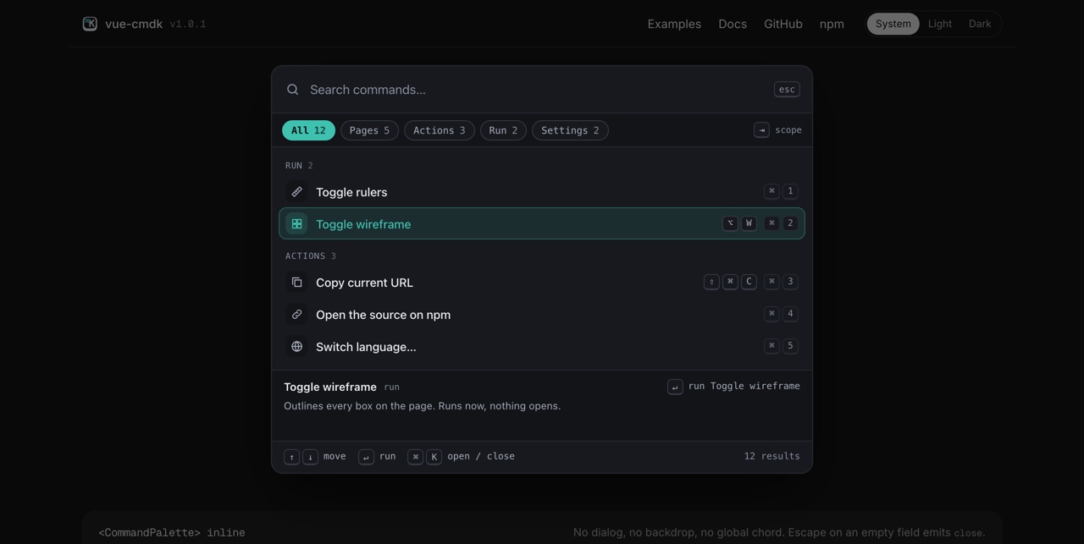Focus the Search commands field
This screenshot has width=1084, height=544.
(x=536, y=90)
